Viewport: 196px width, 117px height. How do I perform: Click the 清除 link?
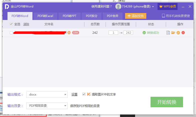pyautogui.click(x=26, y=24)
